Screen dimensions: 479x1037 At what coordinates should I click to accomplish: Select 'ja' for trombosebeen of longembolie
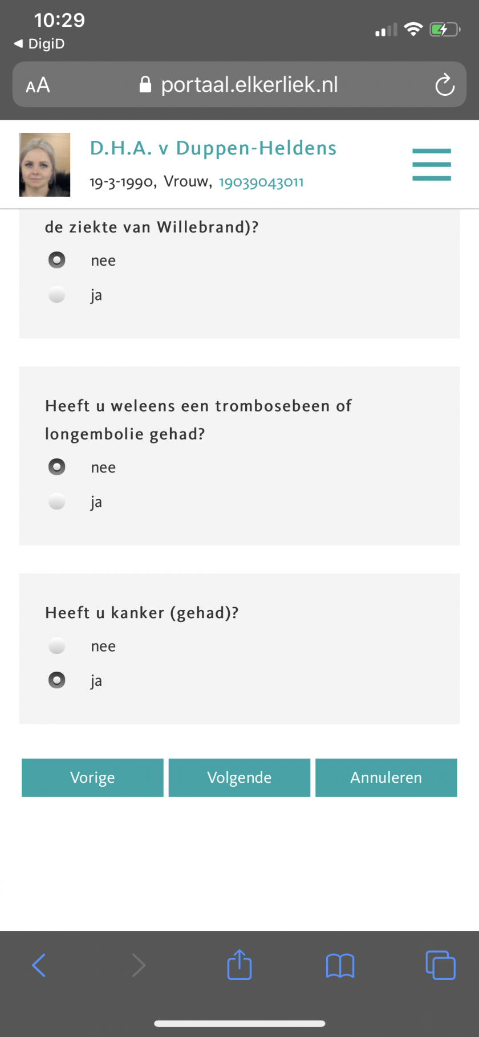coord(57,502)
